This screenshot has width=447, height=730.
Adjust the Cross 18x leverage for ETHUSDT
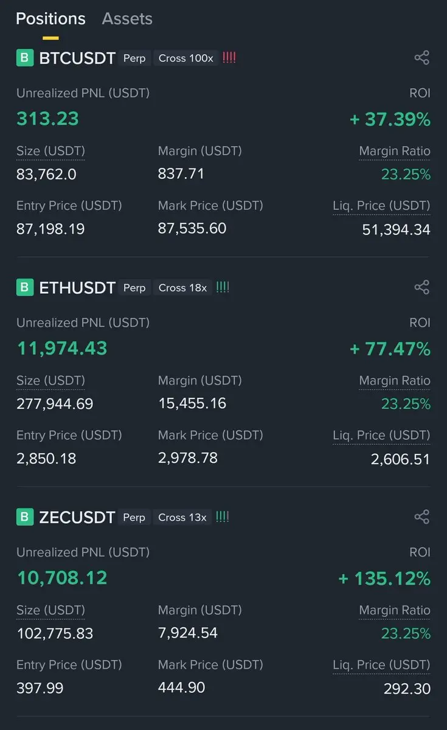[x=182, y=288]
